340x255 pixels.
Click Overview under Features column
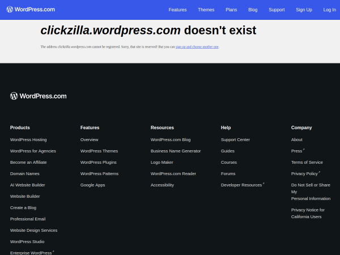pos(90,139)
